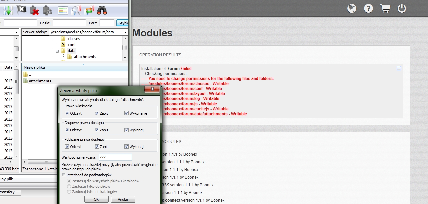Click the reconnect to server icon
Viewport: 428px width, 204px height.
coord(47,10)
